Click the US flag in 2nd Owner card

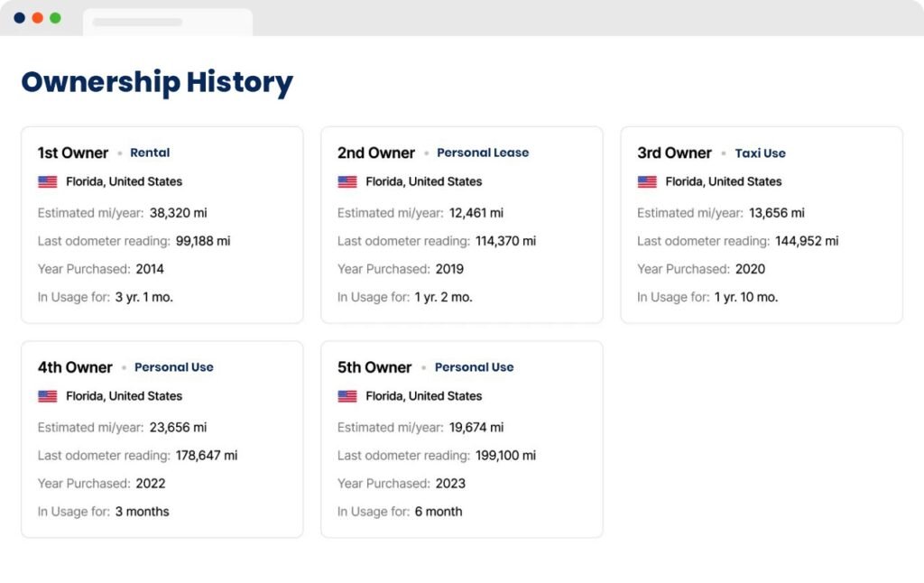(347, 181)
